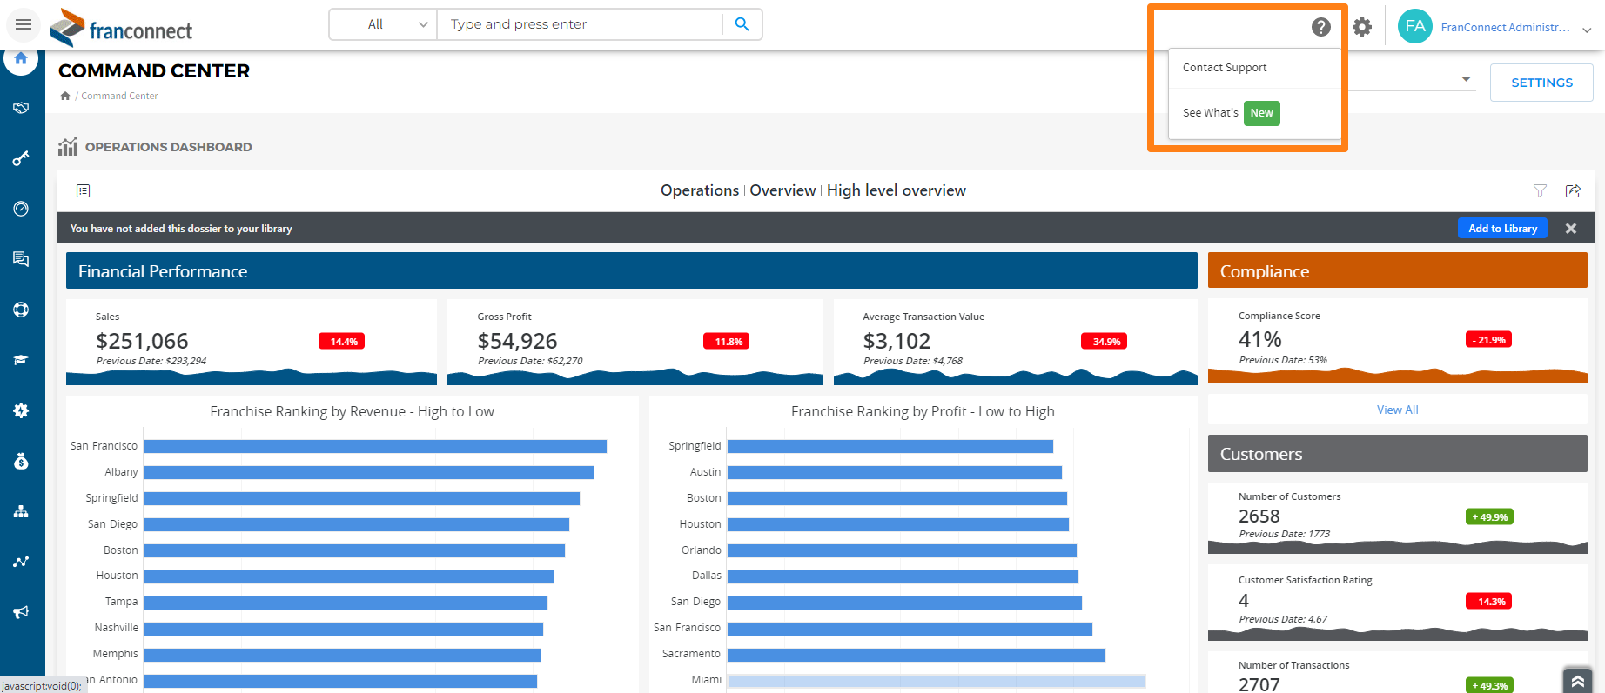Click the help question mark icon
Viewport: 1605px width, 693px height.
click(x=1320, y=27)
